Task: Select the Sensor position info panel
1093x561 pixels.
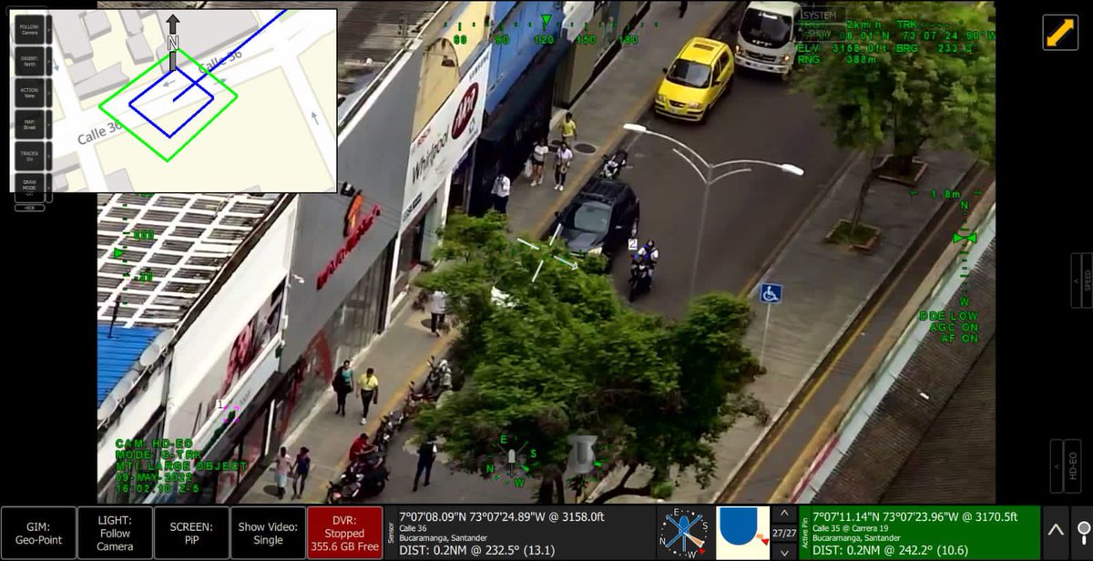Action: 520,533
